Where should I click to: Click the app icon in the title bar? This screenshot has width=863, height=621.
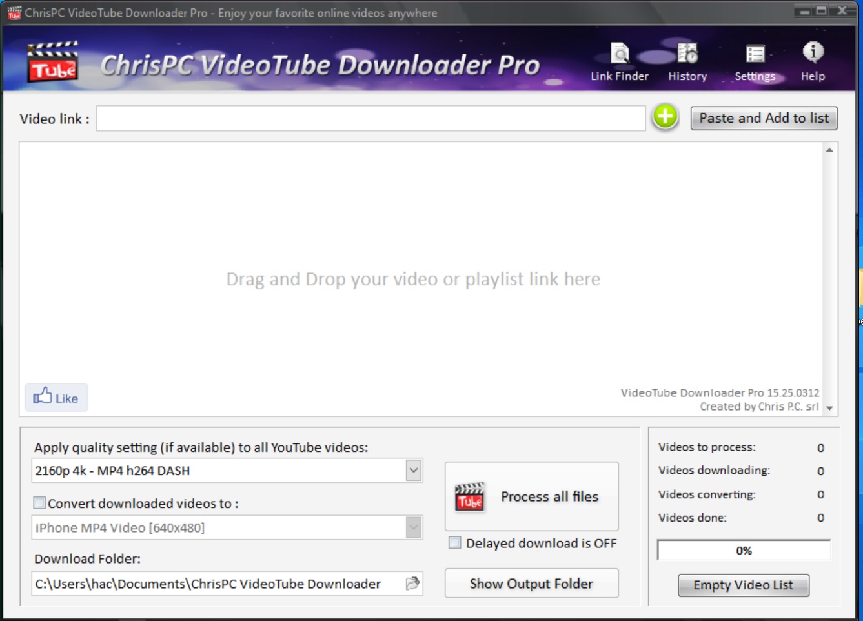click(x=14, y=13)
